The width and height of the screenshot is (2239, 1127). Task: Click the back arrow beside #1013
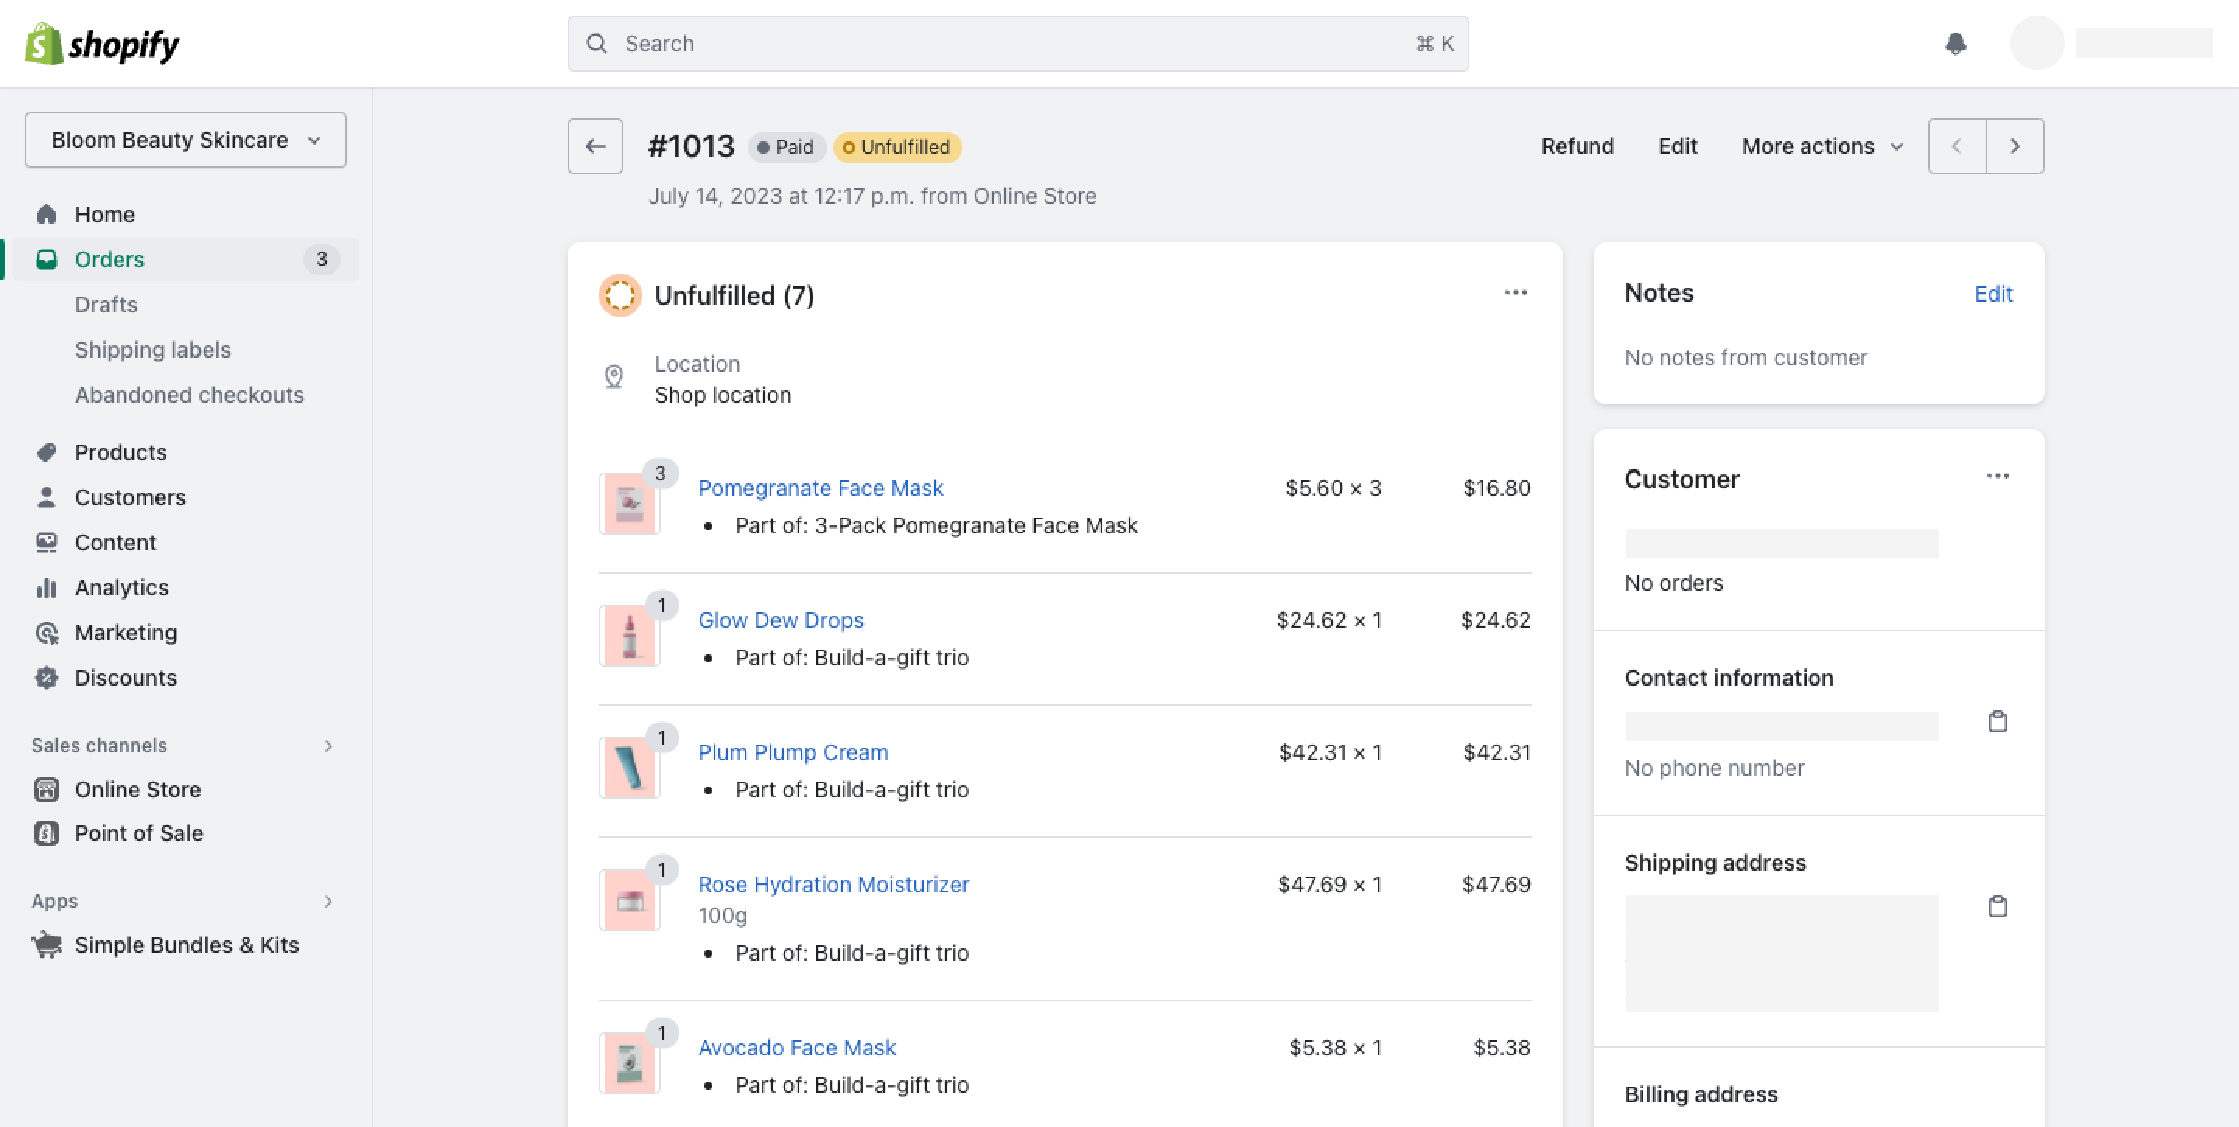click(x=596, y=146)
